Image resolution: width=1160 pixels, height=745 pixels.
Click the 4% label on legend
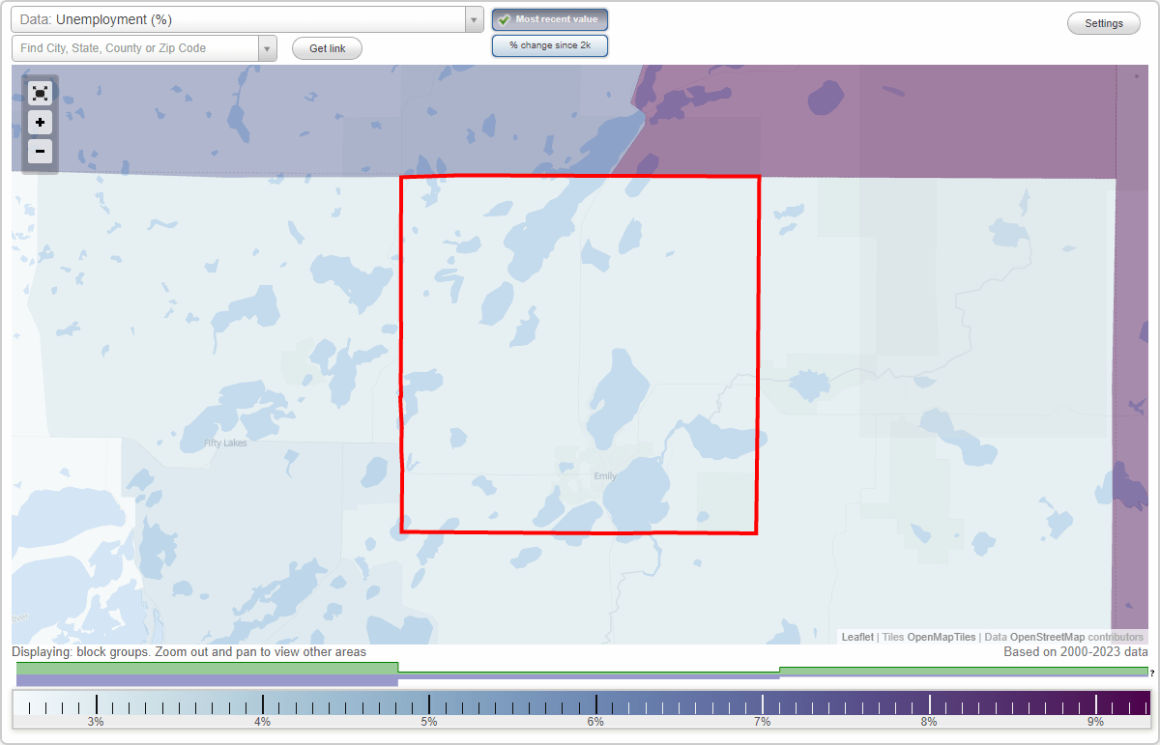tap(262, 722)
